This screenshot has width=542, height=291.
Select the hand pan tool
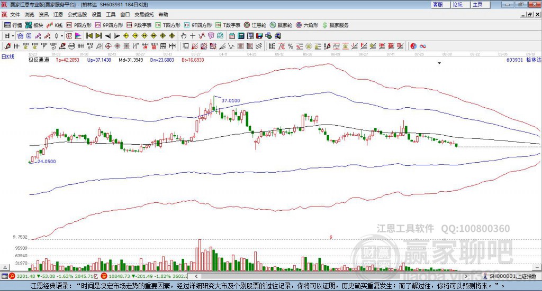184,36
